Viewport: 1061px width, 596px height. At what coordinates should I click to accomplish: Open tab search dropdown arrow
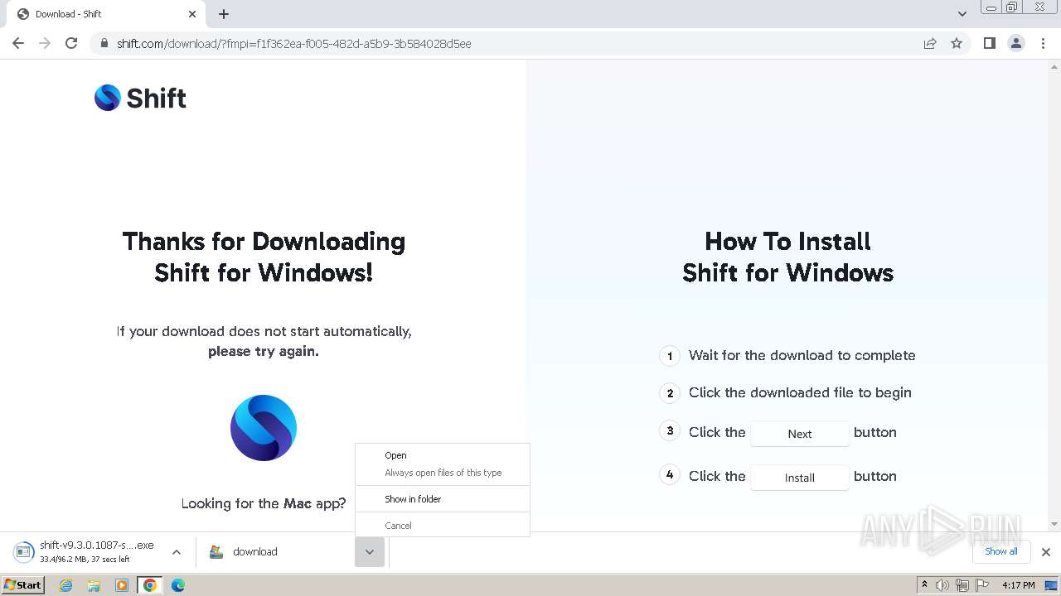point(962,14)
